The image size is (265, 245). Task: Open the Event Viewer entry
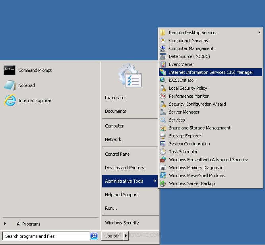211,64
